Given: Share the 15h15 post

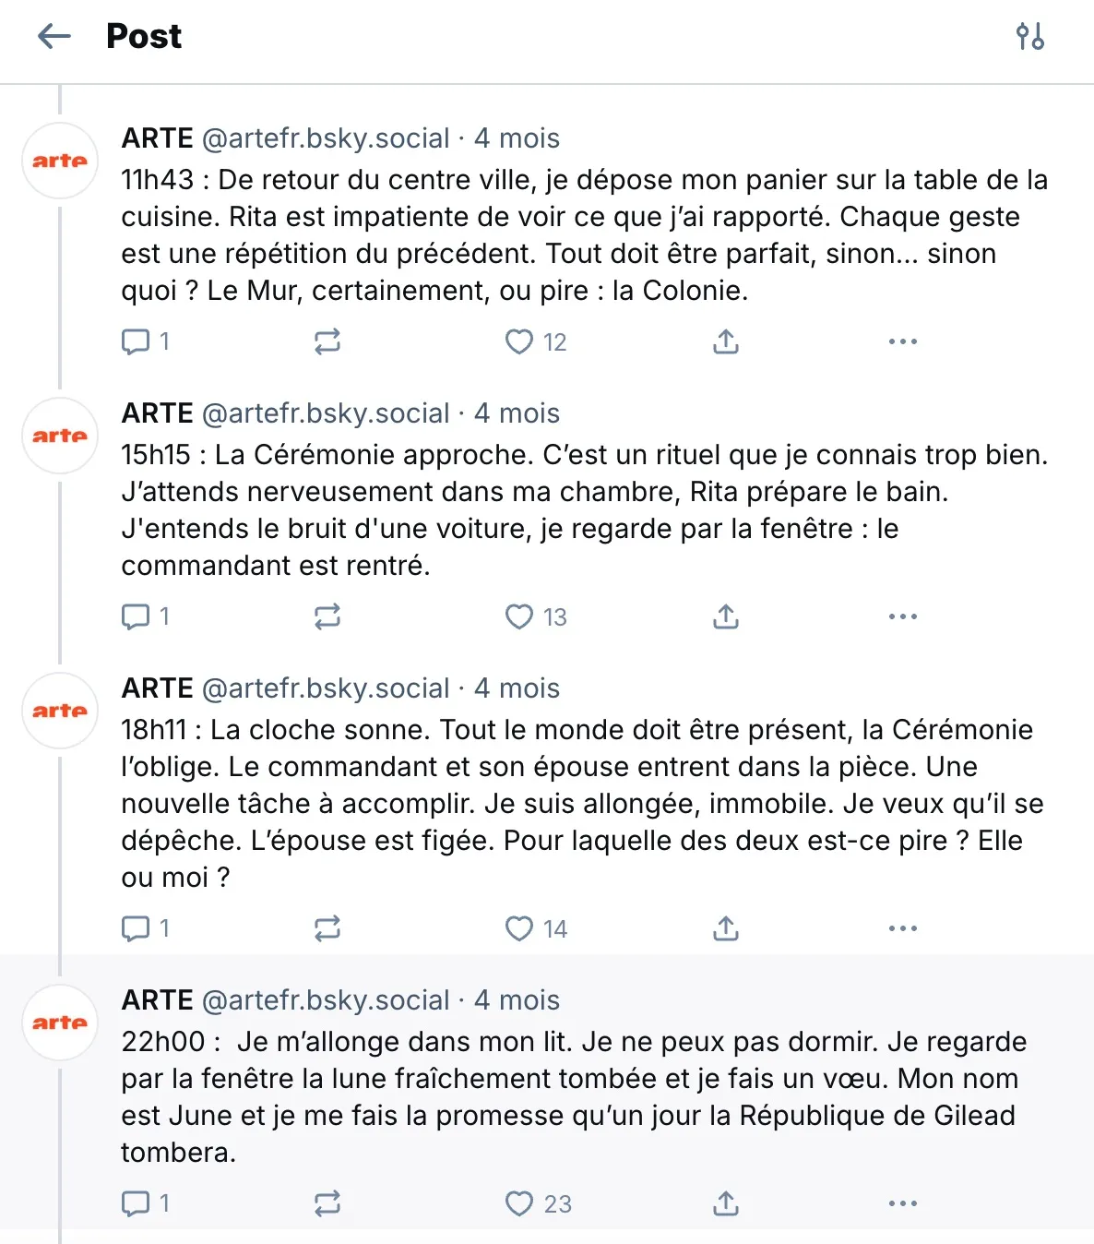Looking at the screenshot, I should [726, 616].
